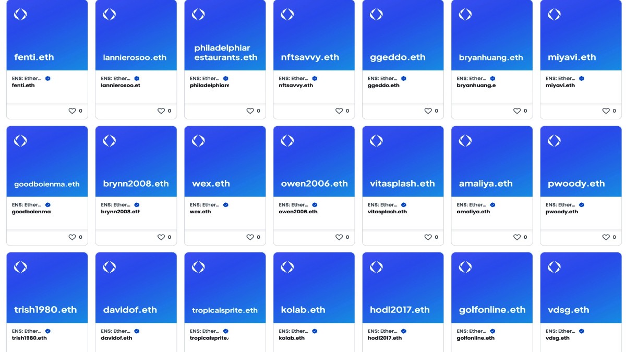Like the bryanhuang.eth listing
This screenshot has height=352, width=626.
(x=518, y=111)
